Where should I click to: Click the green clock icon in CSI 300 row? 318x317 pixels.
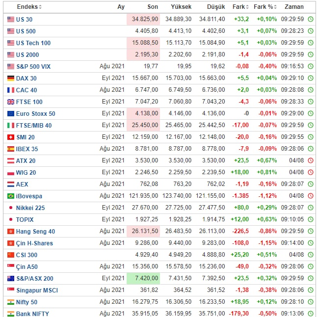[311, 255]
